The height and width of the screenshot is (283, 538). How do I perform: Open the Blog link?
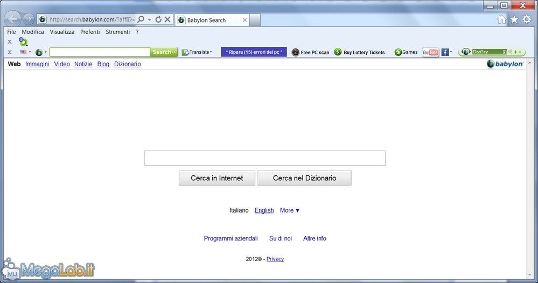point(103,64)
